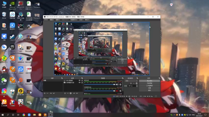209x117 pixels.
Task: Move scene down using Scenes panel down arrow
Action: (x=54, y=93)
